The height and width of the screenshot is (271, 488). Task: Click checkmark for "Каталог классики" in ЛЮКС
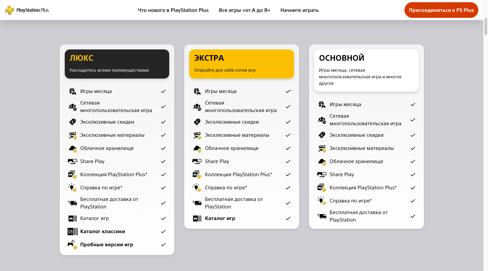tap(163, 232)
